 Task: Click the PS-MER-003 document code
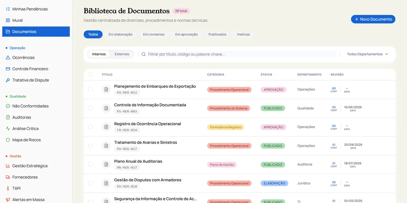tap(127, 111)
